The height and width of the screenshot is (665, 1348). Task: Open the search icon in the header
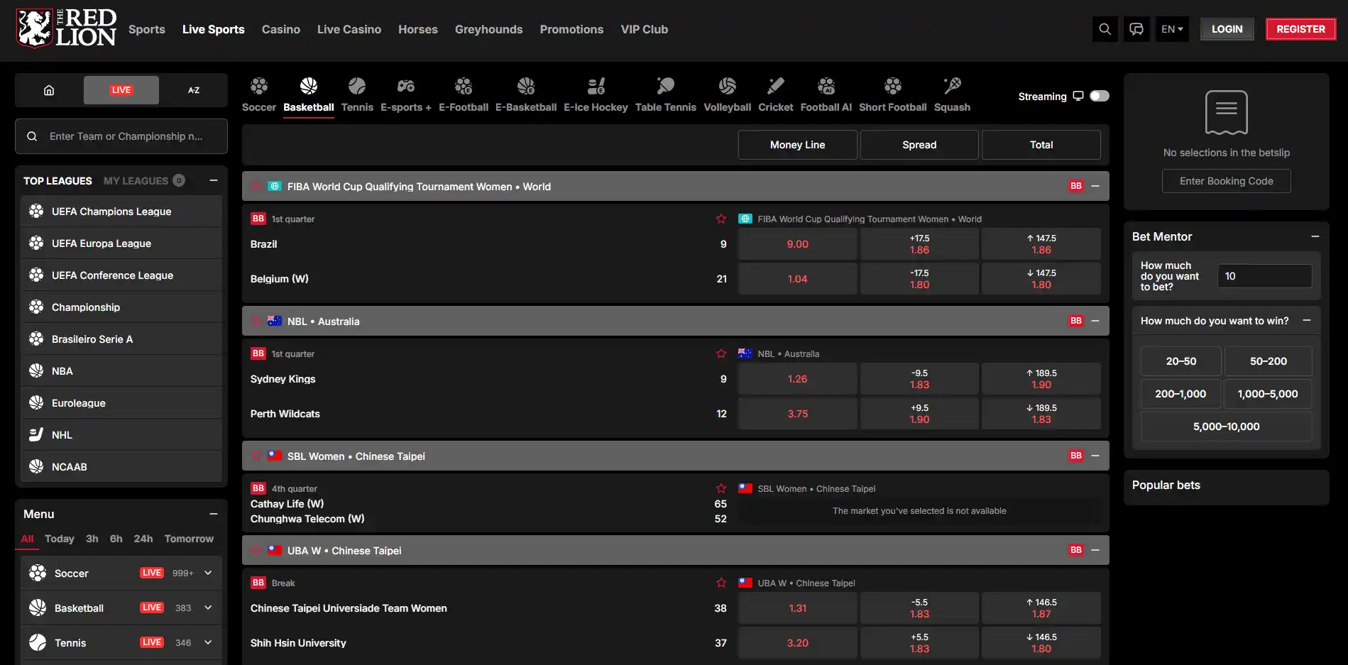pos(1105,29)
